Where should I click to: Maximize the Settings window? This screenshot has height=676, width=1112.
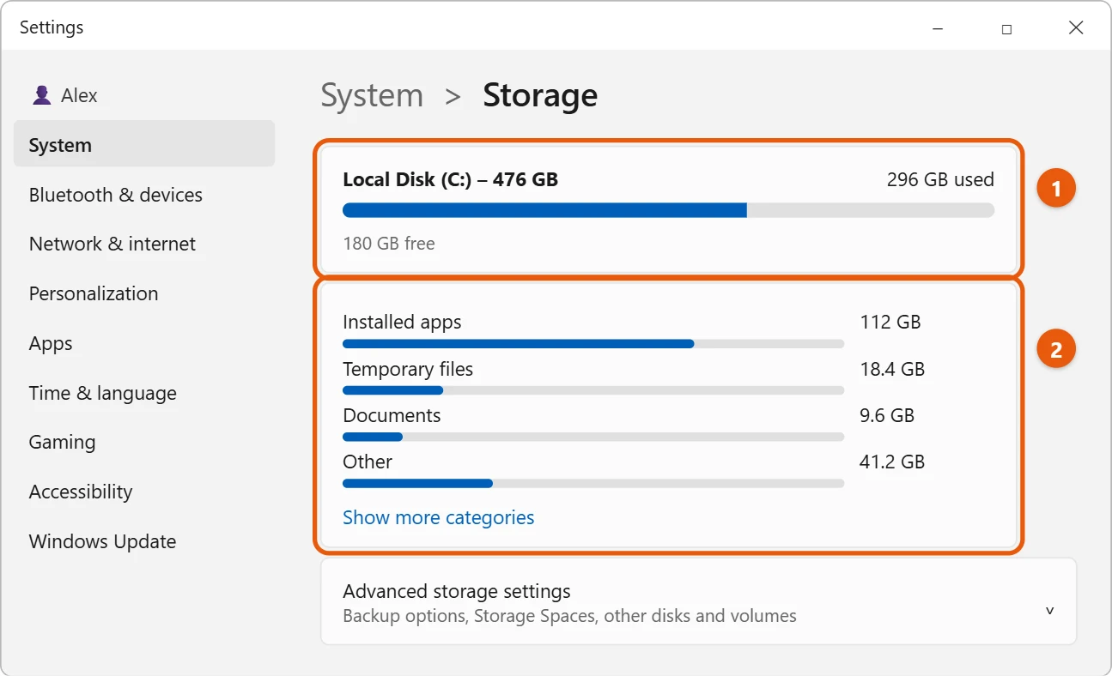1006,28
